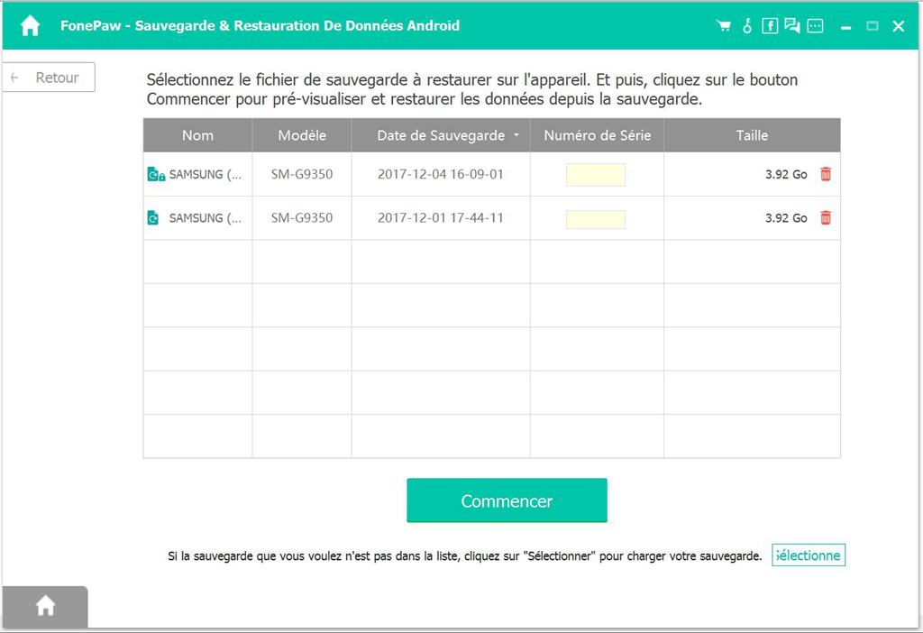Viewport: 923px width, 633px height.
Task: Delete the 2017-12-01 backup with trash icon
Action: coord(826,218)
